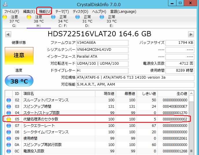Select the D: drive blue status icon
This screenshot has height=155, width=199.
(78, 17)
